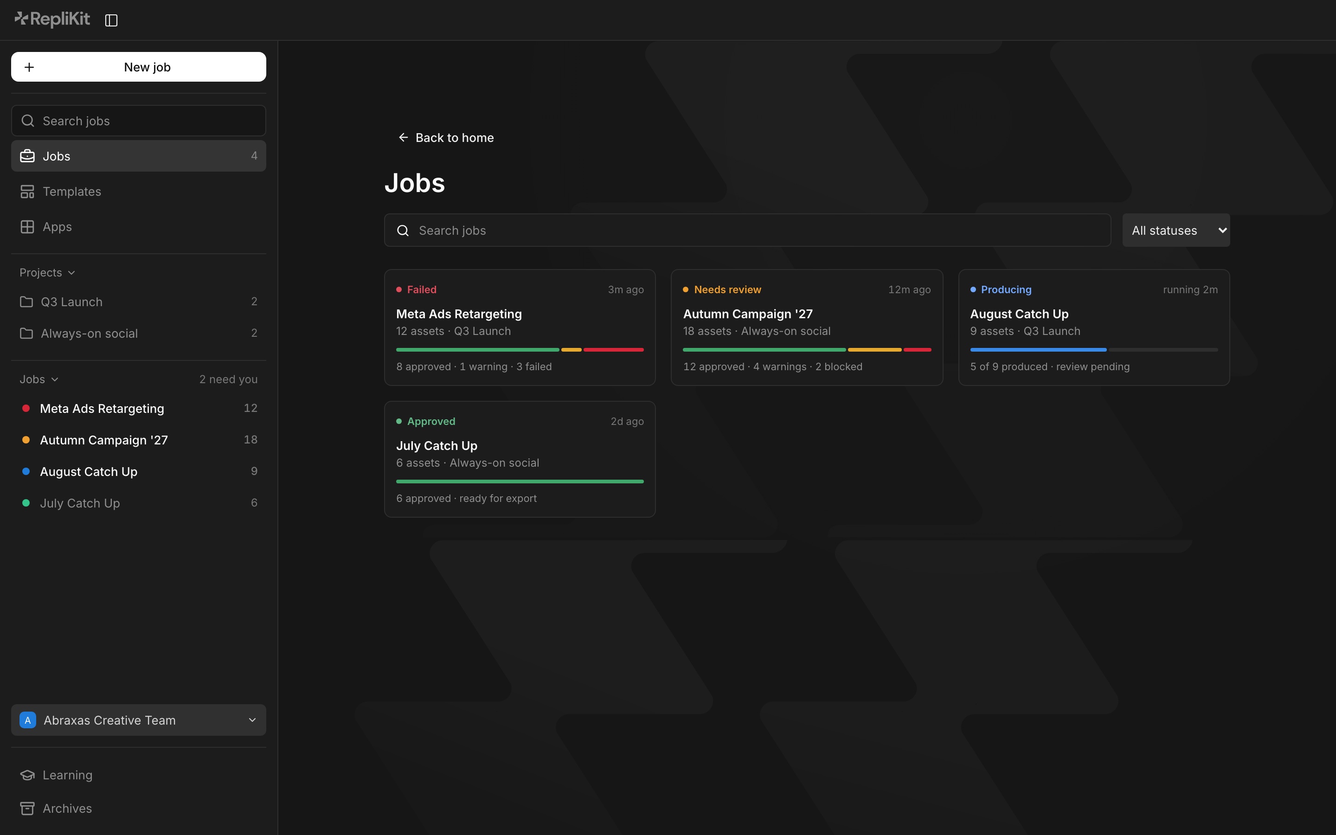Open the August Catch Up job card title

pyautogui.click(x=1019, y=314)
